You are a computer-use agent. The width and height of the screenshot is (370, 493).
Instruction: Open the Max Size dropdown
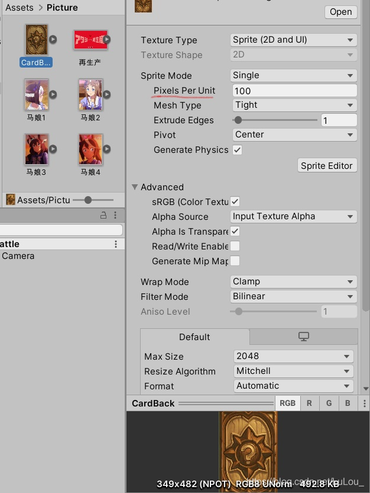(x=294, y=356)
